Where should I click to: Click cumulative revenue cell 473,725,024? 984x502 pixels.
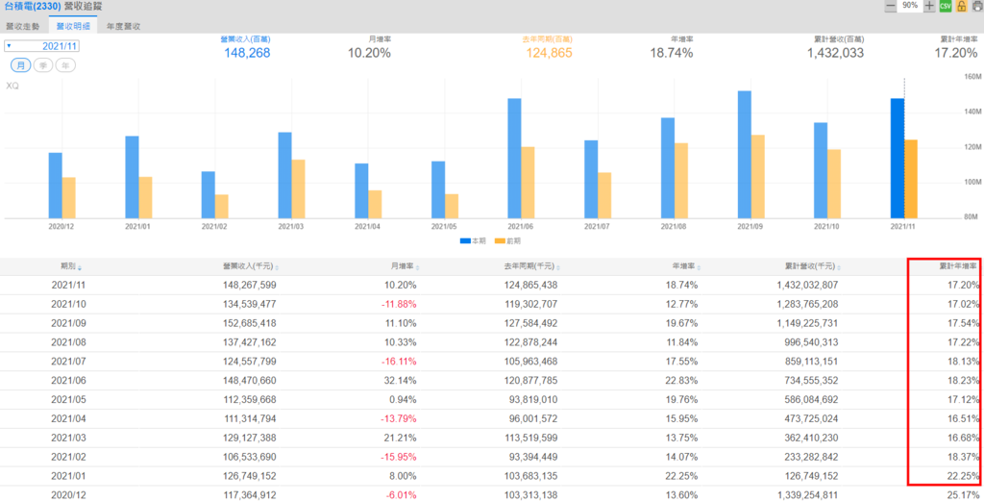tap(811, 418)
